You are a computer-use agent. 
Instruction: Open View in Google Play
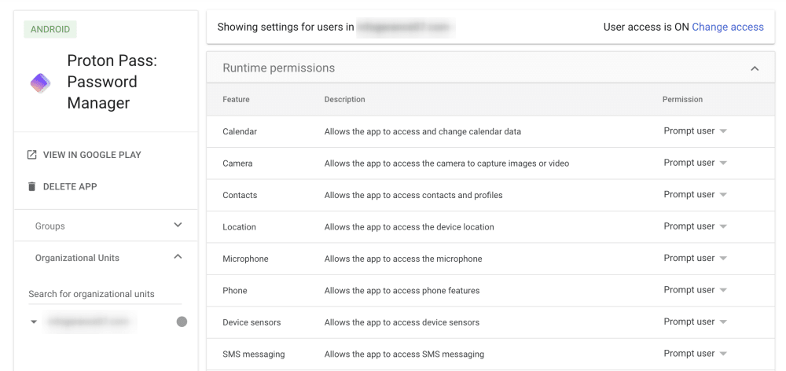[x=92, y=155]
